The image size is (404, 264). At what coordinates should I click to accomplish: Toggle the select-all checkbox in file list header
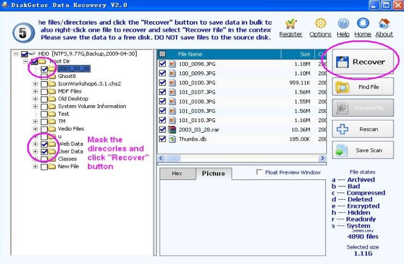[x=162, y=54]
